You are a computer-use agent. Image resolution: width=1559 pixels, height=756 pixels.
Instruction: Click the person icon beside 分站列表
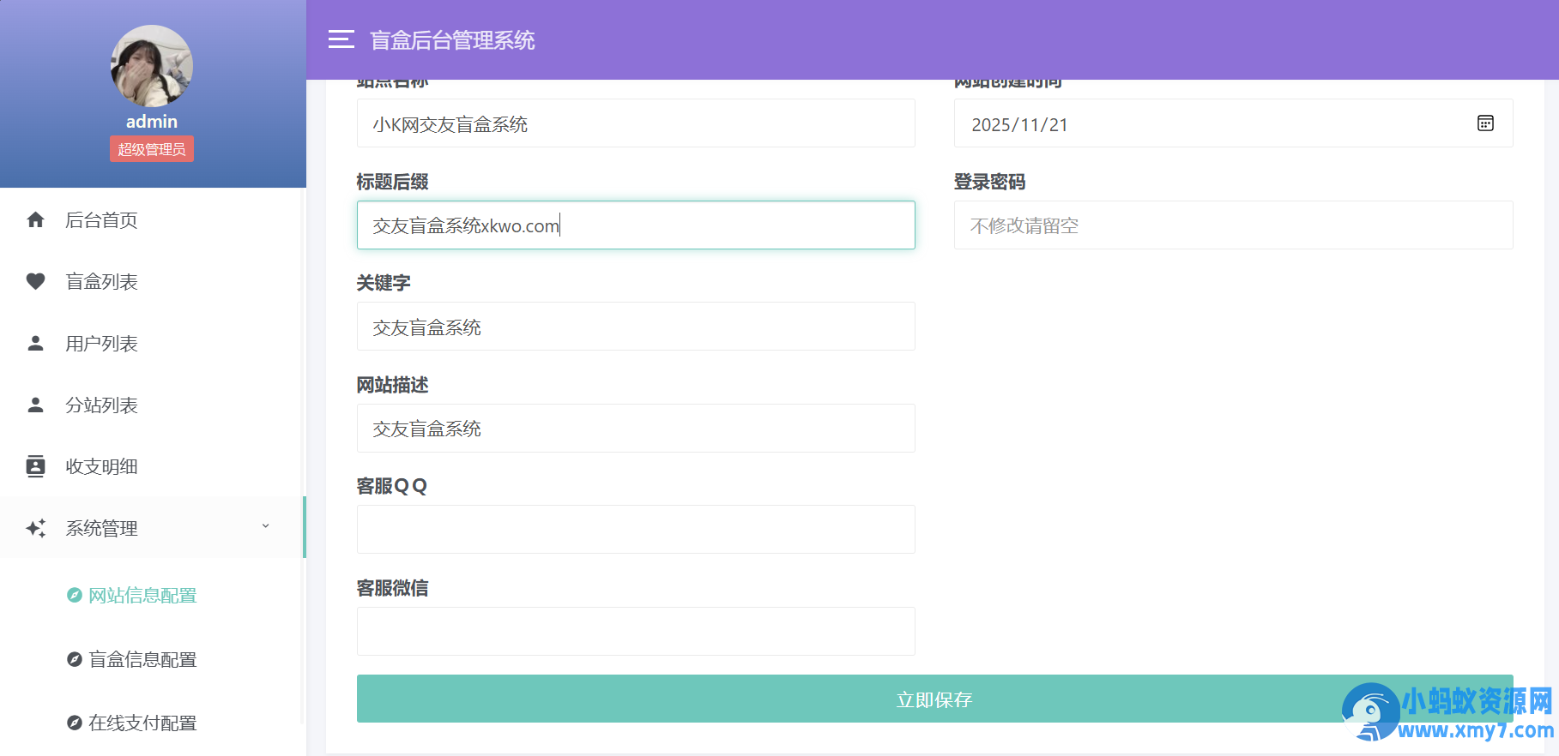35,405
